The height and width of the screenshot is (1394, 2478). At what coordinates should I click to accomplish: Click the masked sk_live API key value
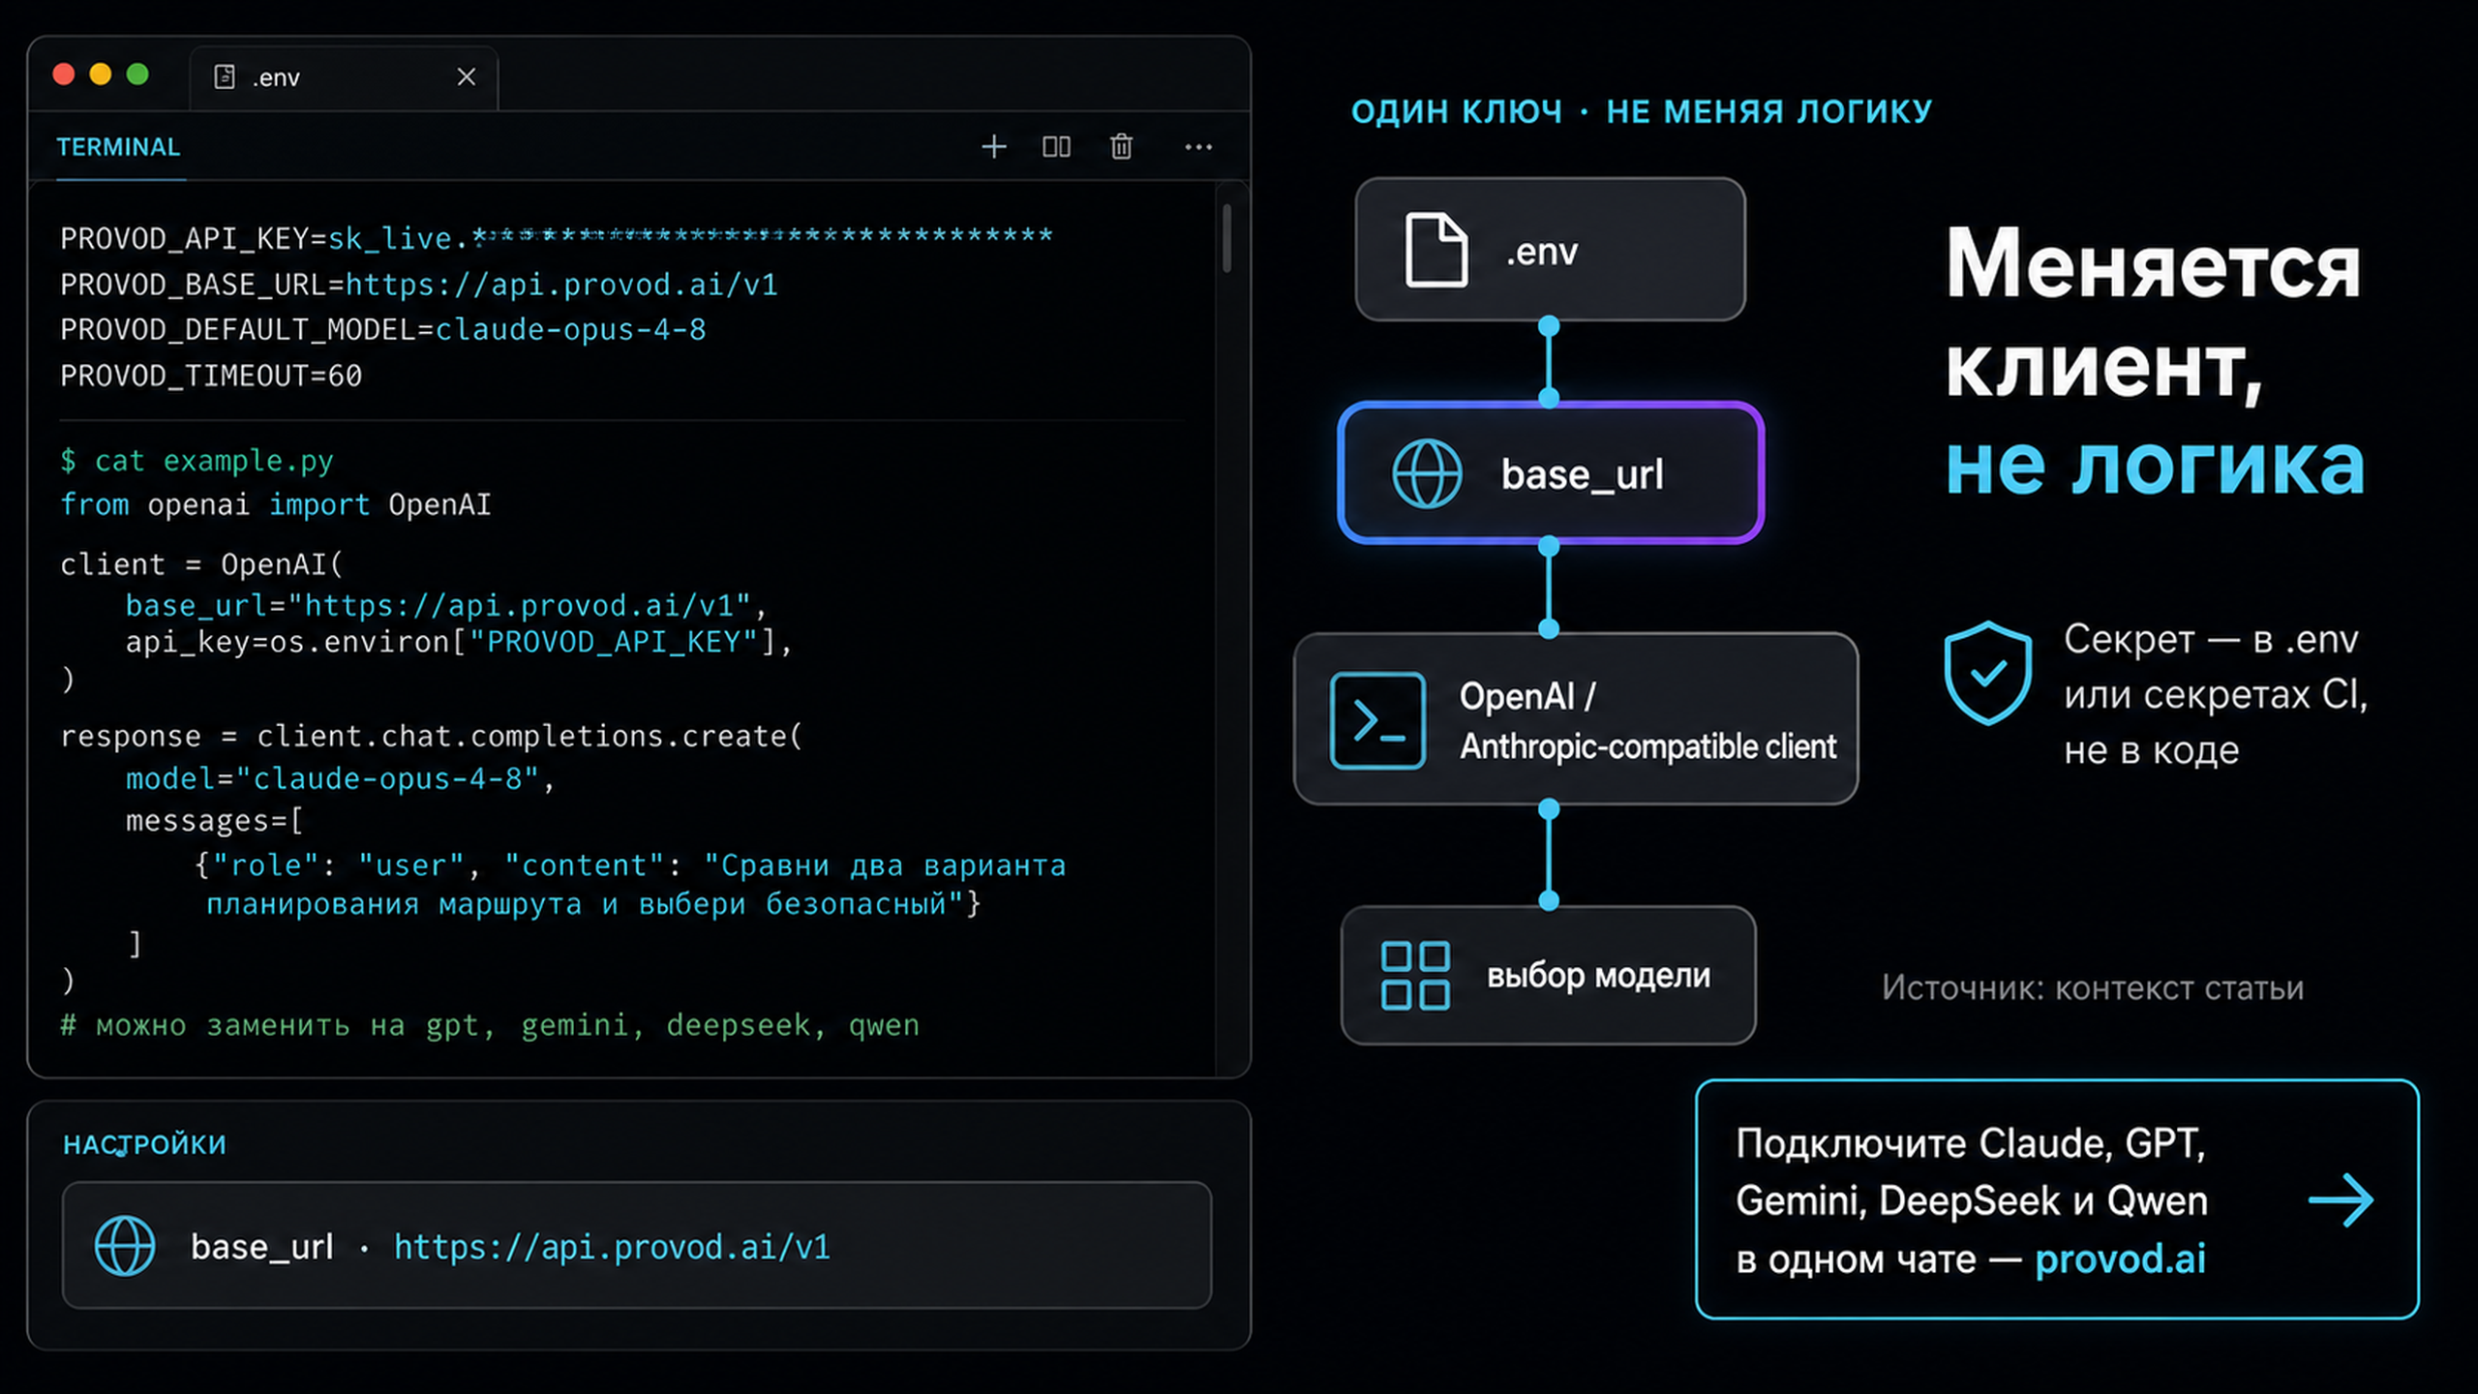tap(690, 236)
